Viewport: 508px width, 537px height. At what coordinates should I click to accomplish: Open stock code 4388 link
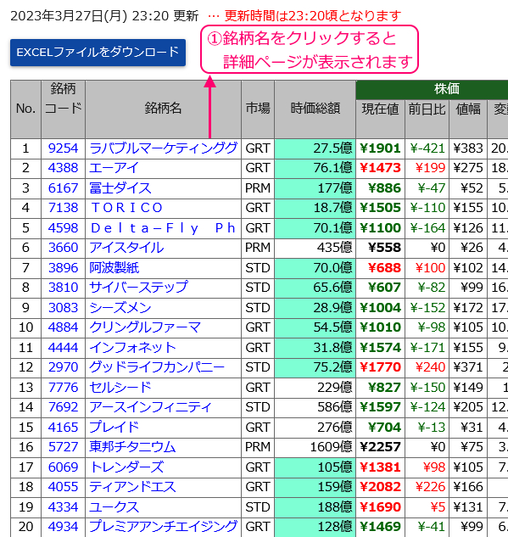[64, 168]
